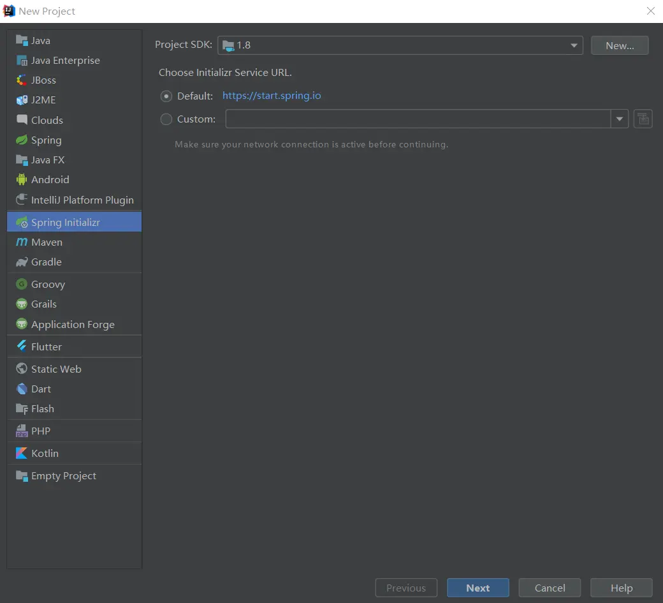Click the Gradle elephant icon
The height and width of the screenshot is (603, 663).
(22, 262)
